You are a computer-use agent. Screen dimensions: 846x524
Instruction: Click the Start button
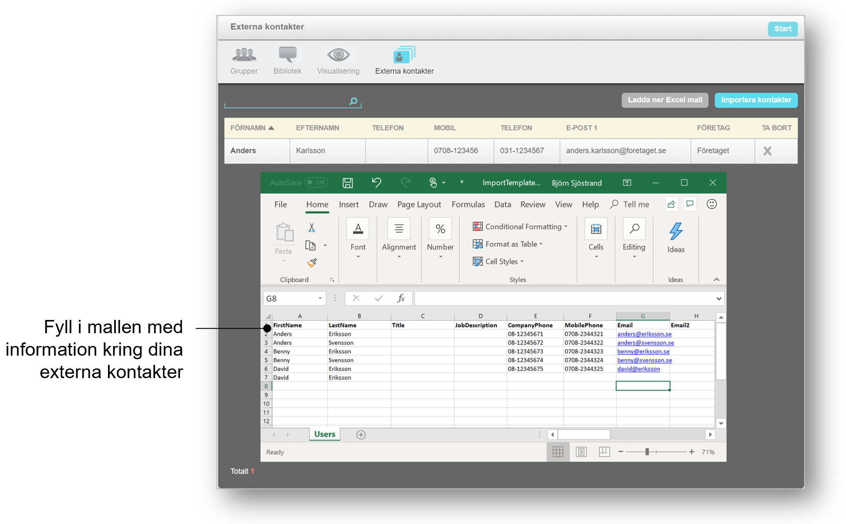click(783, 29)
